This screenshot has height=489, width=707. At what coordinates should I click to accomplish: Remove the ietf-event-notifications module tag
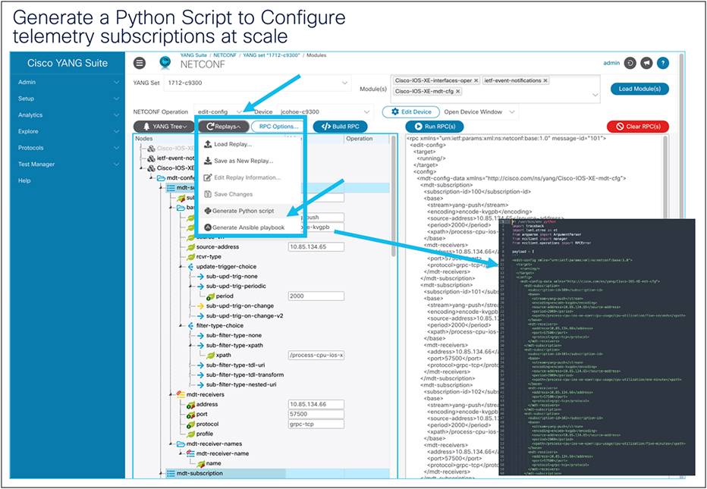pyautogui.click(x=545, y=80)
